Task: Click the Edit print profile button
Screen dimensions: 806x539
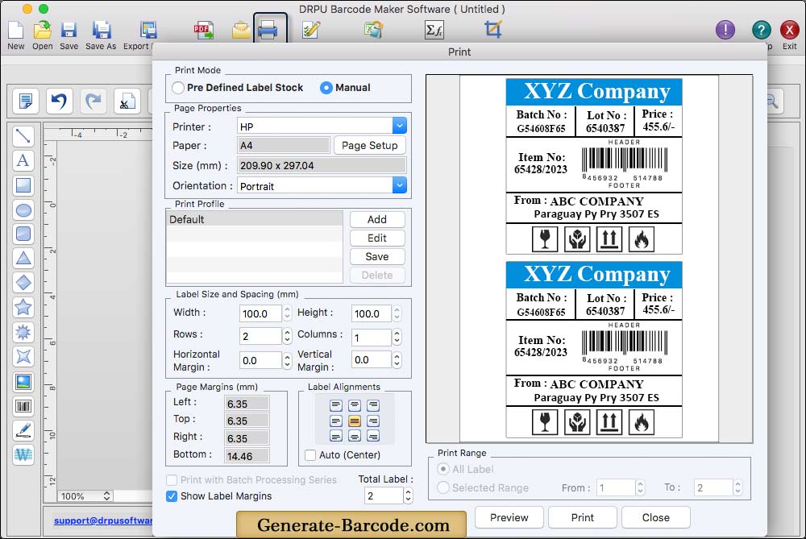Action: 376,238
